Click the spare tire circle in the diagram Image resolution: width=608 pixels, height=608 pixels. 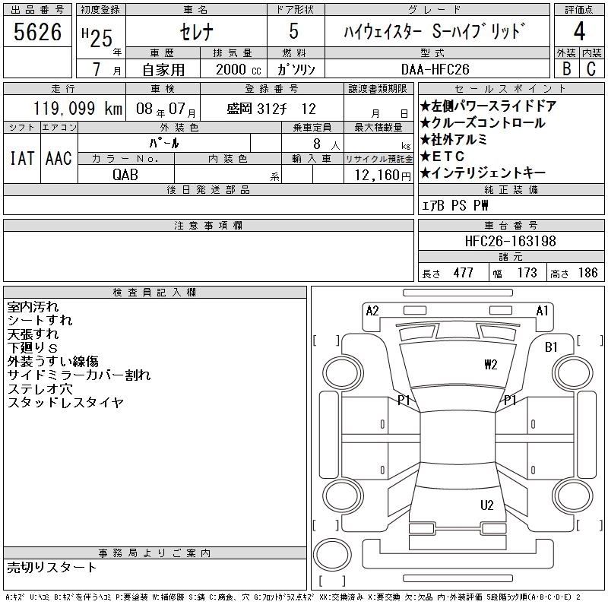332,555
